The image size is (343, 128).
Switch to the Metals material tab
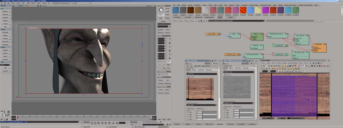(x=280, y=5)
